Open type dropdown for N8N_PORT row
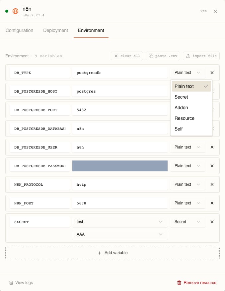The image size is (225, 291). (x=187, y=203)
